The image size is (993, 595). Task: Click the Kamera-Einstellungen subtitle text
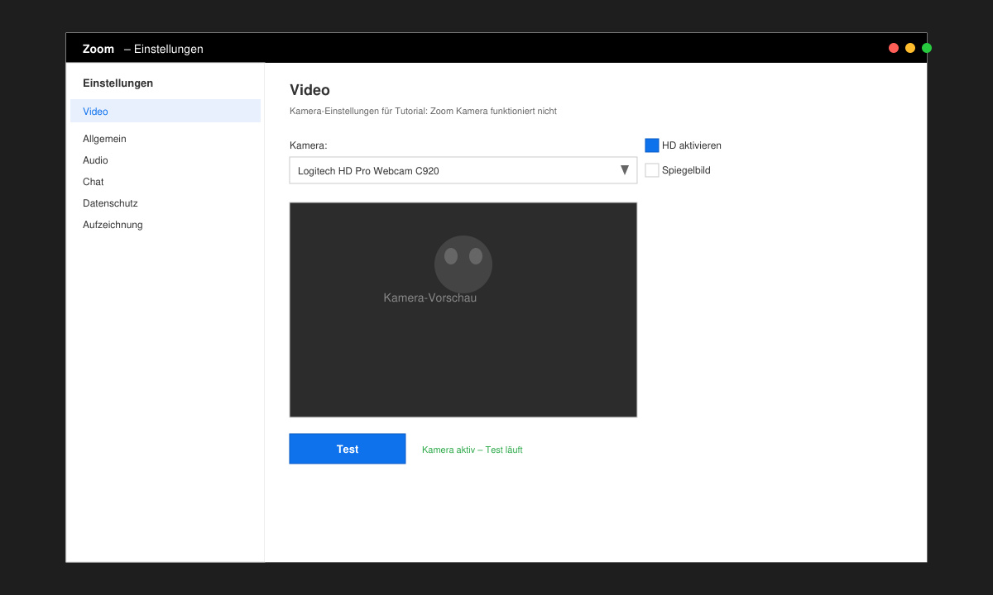pyautogui.click(x=423, y=111)
